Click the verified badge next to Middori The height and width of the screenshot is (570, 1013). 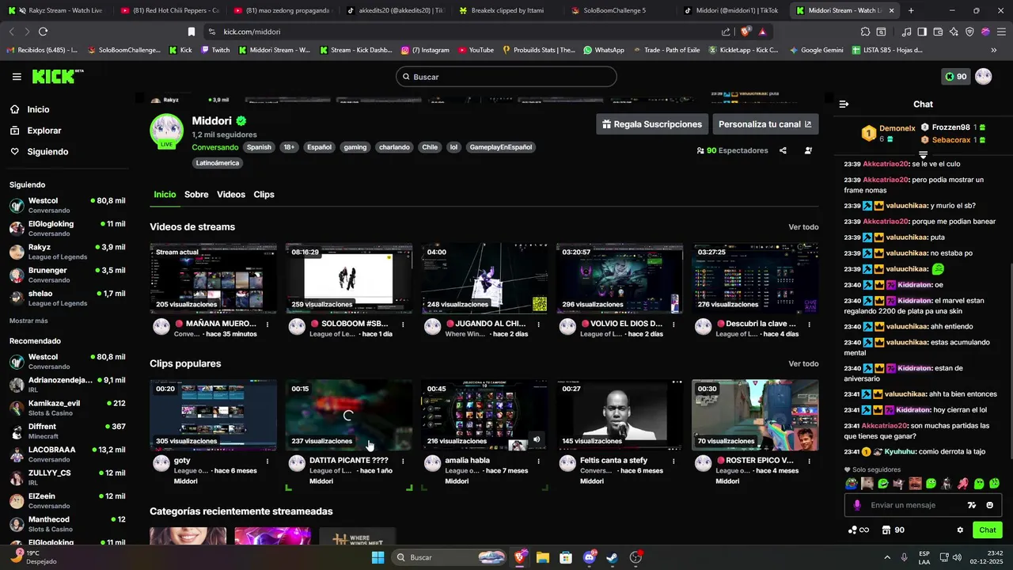point(241,121)
